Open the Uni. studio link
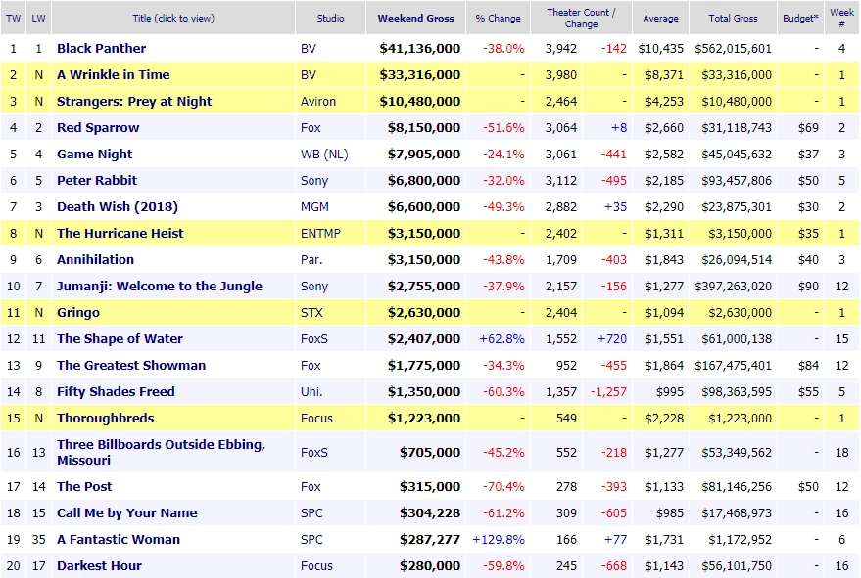The height and width of the screenshot is (578, 861). pyautogui.click(x=311, y=391)
